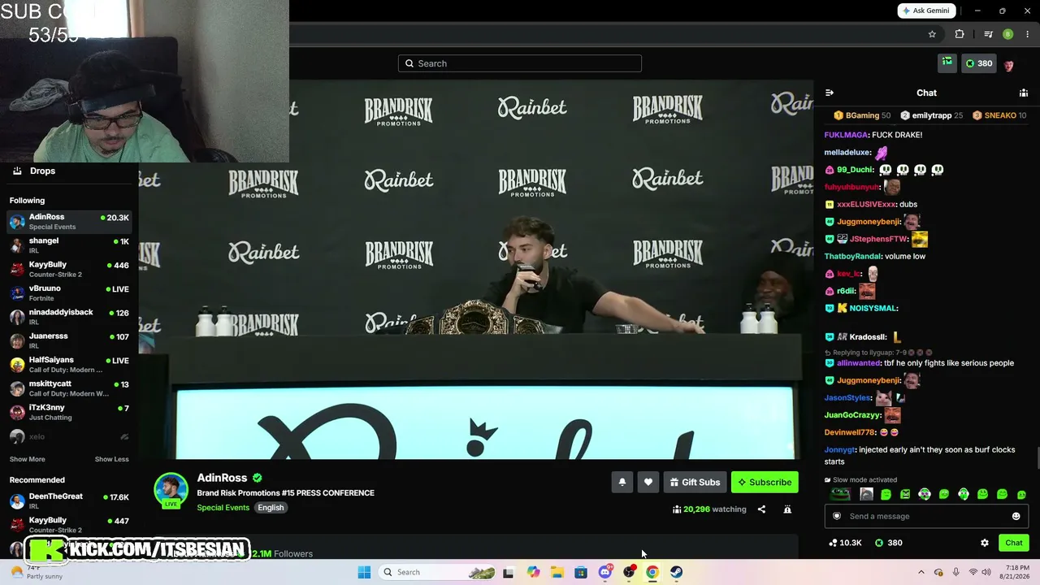Open shangel channel in the sidebar
This screenshot has height=585, width=1040.
click(69, 245)
